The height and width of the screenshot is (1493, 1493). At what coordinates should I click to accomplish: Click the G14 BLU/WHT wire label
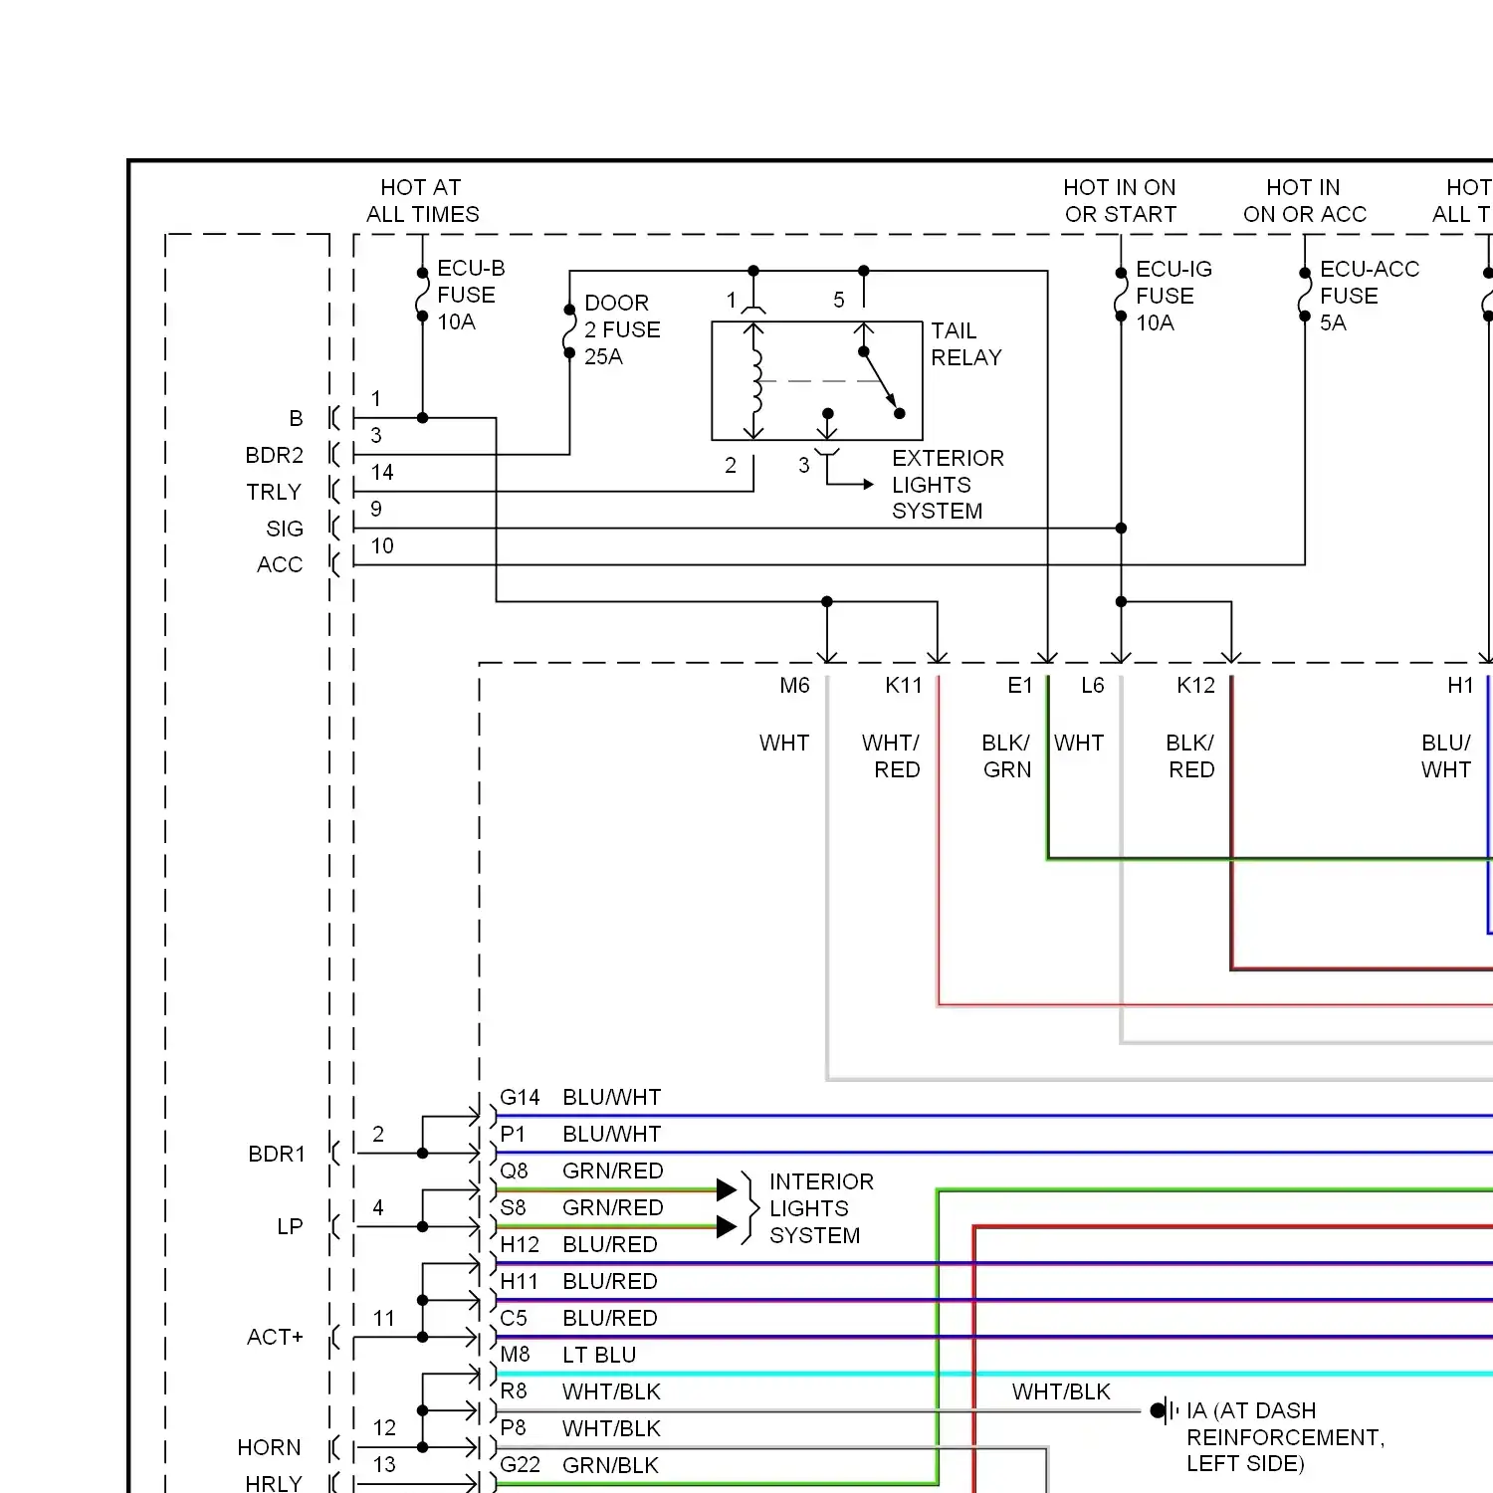click(580, 1097)
